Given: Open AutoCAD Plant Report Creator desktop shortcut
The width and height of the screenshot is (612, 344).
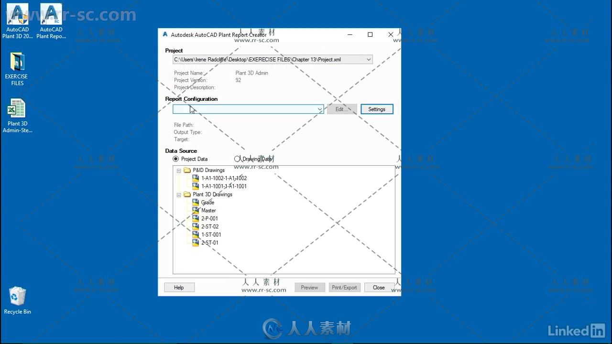Looking at the screenshot, I should 51,21.
